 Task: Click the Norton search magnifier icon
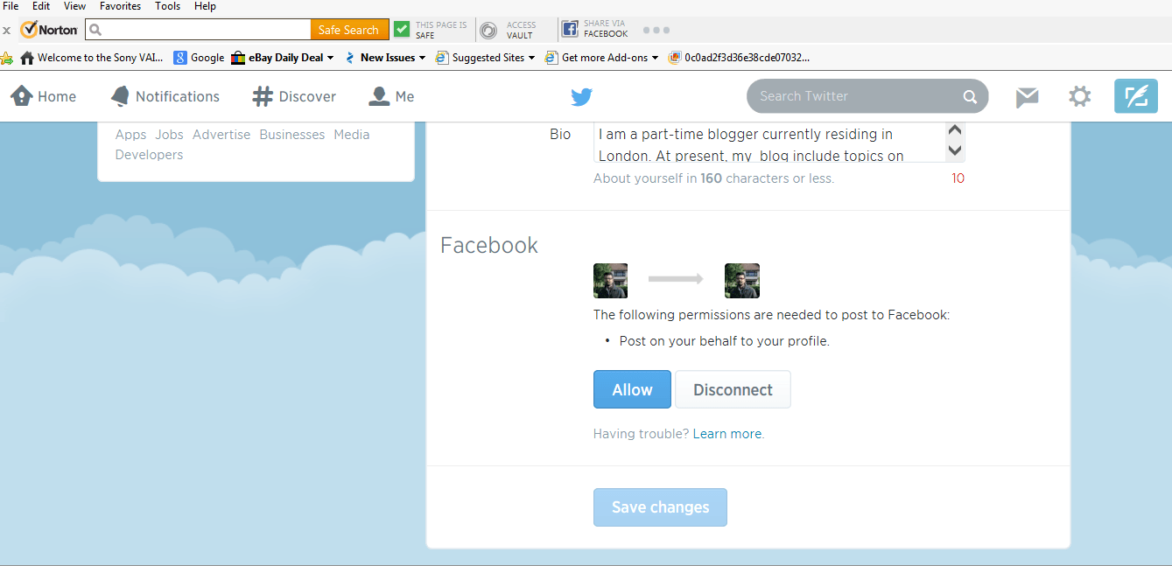click(96, 30)
